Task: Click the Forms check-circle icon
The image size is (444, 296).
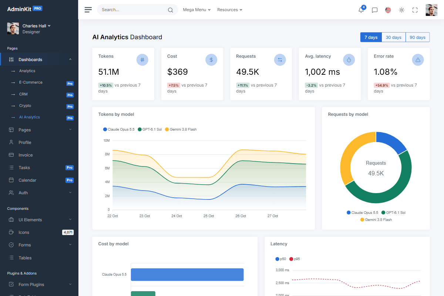Action: [x=11, y=245]
